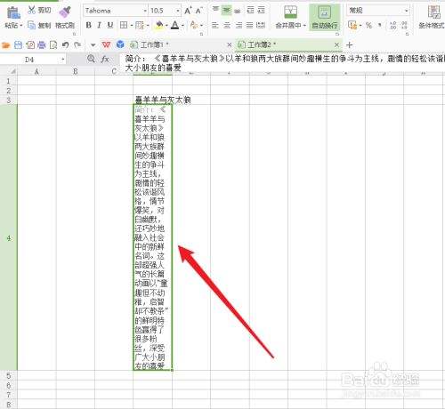Click the select-all corner of the sheet
The height and width of the screenshot is (409, 445).
point(9,71)
